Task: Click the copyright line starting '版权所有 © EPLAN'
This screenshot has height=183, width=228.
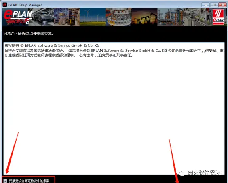Action: [52, 46]
